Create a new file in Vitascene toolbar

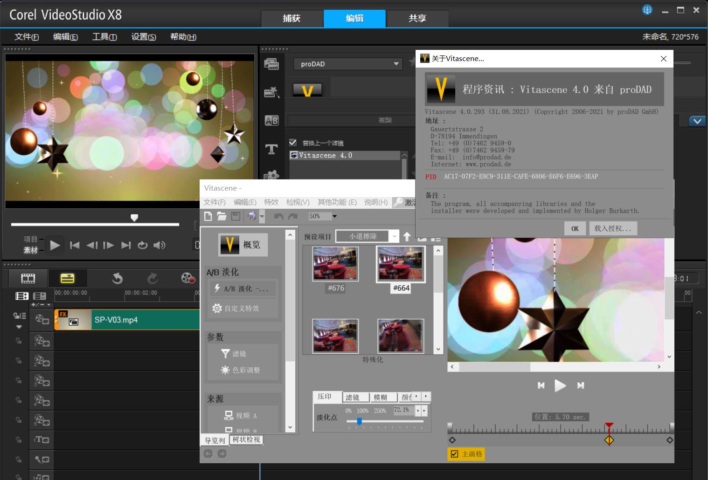(x=208, y=216)
